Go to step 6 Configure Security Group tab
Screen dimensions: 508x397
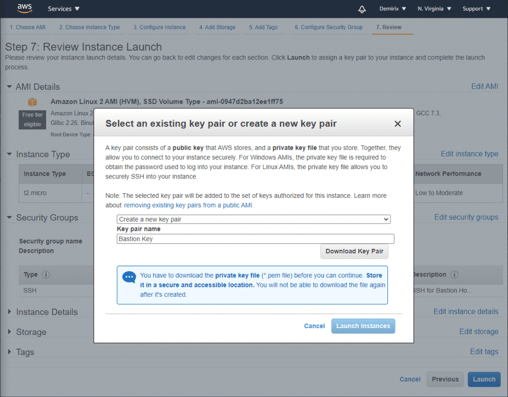(x=328, y=27)
